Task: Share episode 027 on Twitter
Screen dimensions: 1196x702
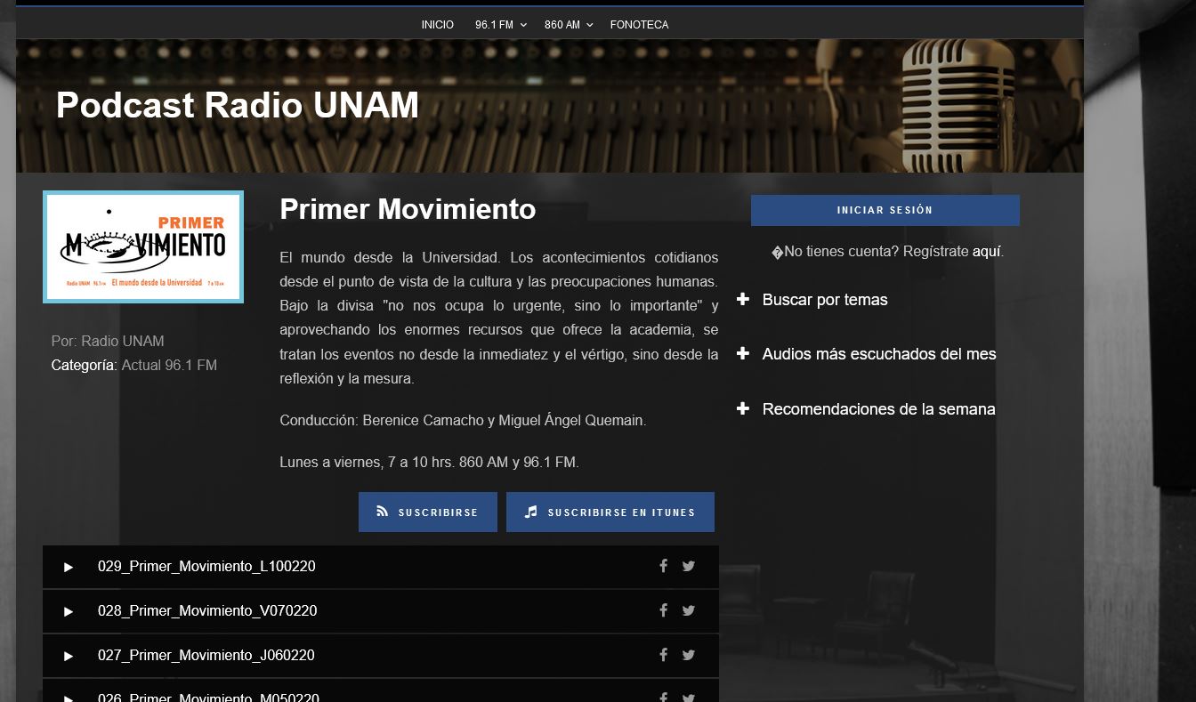Action: coord(689,655)
